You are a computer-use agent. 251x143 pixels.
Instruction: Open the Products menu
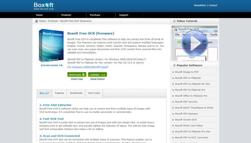point(66,15)
